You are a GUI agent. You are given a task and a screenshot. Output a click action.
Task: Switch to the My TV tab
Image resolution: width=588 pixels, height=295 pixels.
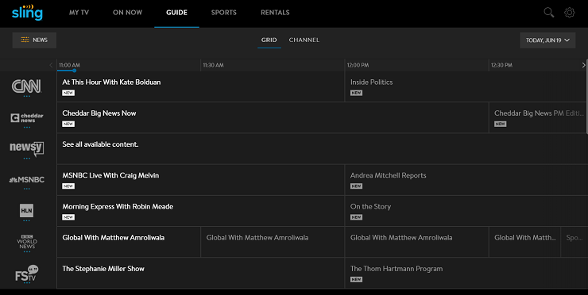click(79, 13)
